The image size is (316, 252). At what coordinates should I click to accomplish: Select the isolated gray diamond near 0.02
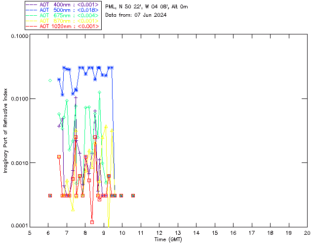(50, 80)
